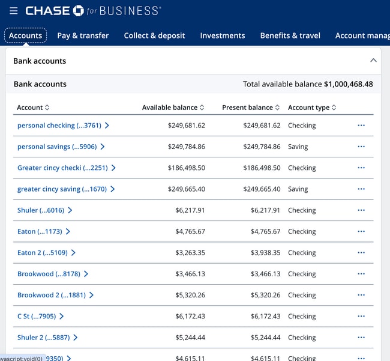
Task: Open Shuler 2 (...5887) account details
Action: pos(47,338)
